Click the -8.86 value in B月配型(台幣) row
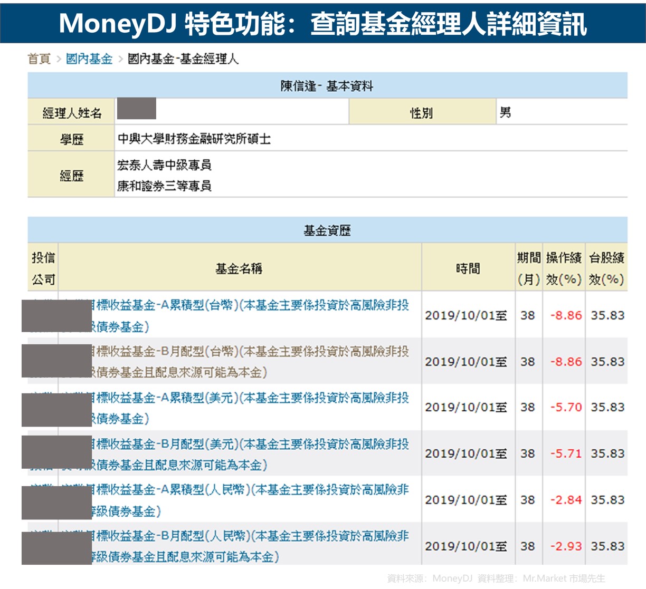 point(566,362)
